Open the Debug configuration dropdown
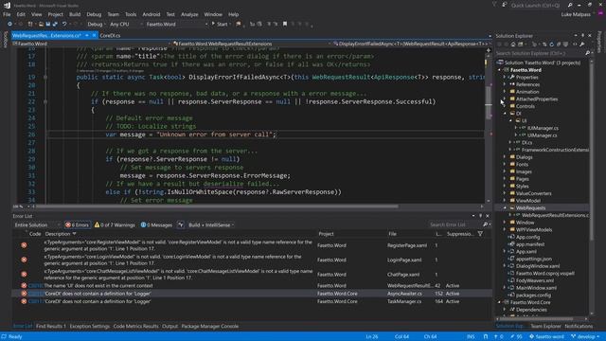The width and height of the screenshot is (606, 341). (97, 24)
